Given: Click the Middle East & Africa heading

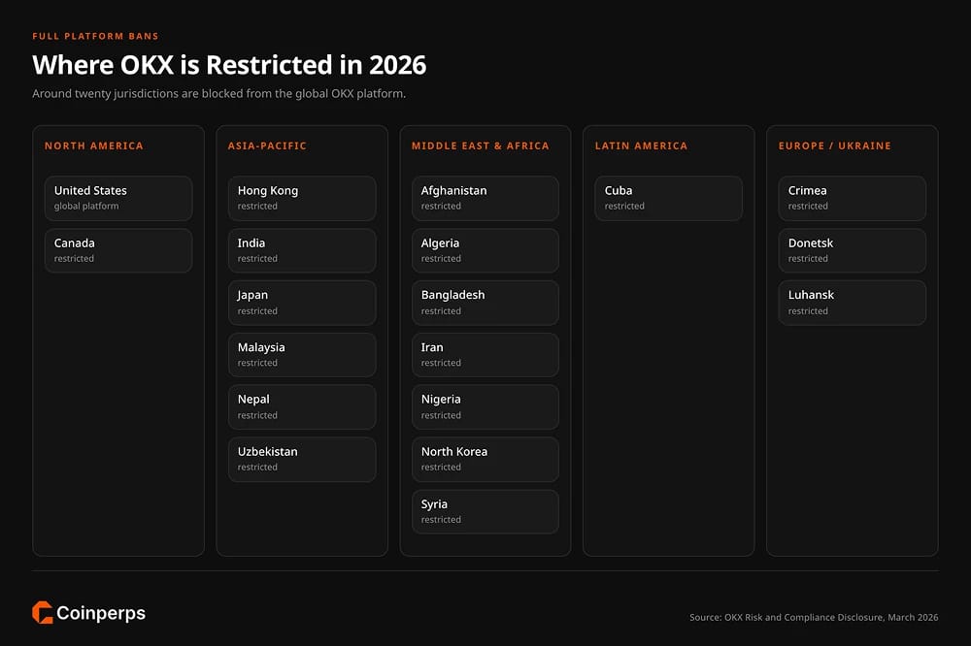Looking at the screenshot, I should click(x=481, y=146).
